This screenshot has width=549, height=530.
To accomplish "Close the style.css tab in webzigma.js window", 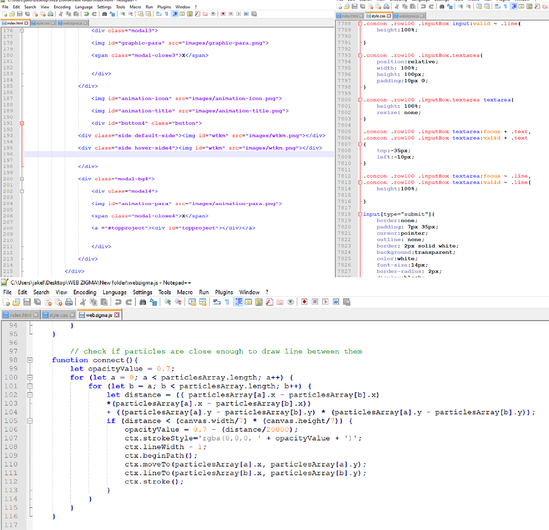I will click(72, 315).
